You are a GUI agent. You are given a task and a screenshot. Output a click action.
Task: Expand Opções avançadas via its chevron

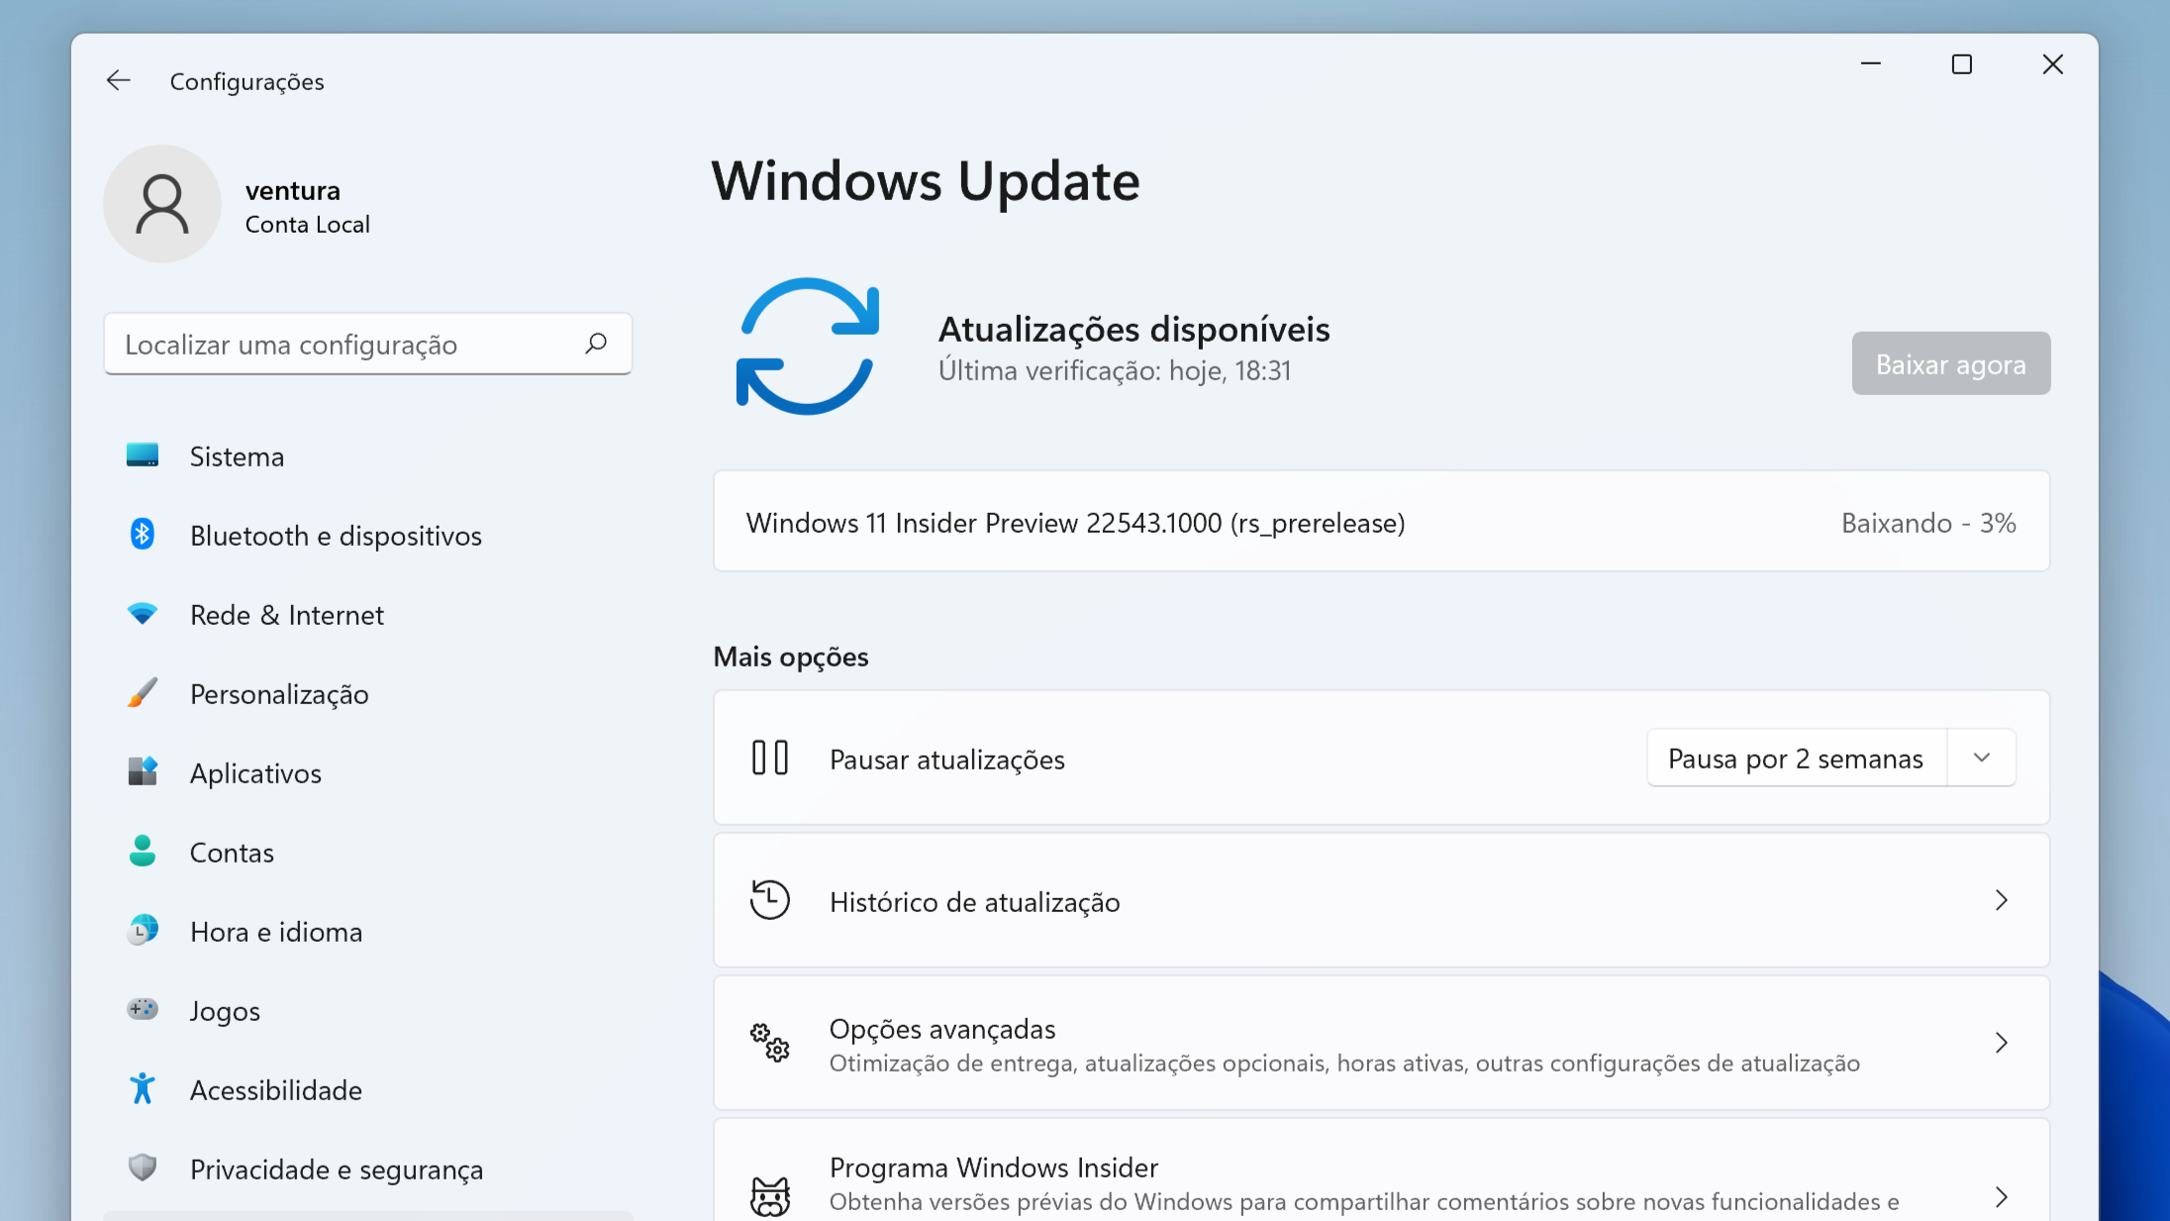point(2002,1043)
